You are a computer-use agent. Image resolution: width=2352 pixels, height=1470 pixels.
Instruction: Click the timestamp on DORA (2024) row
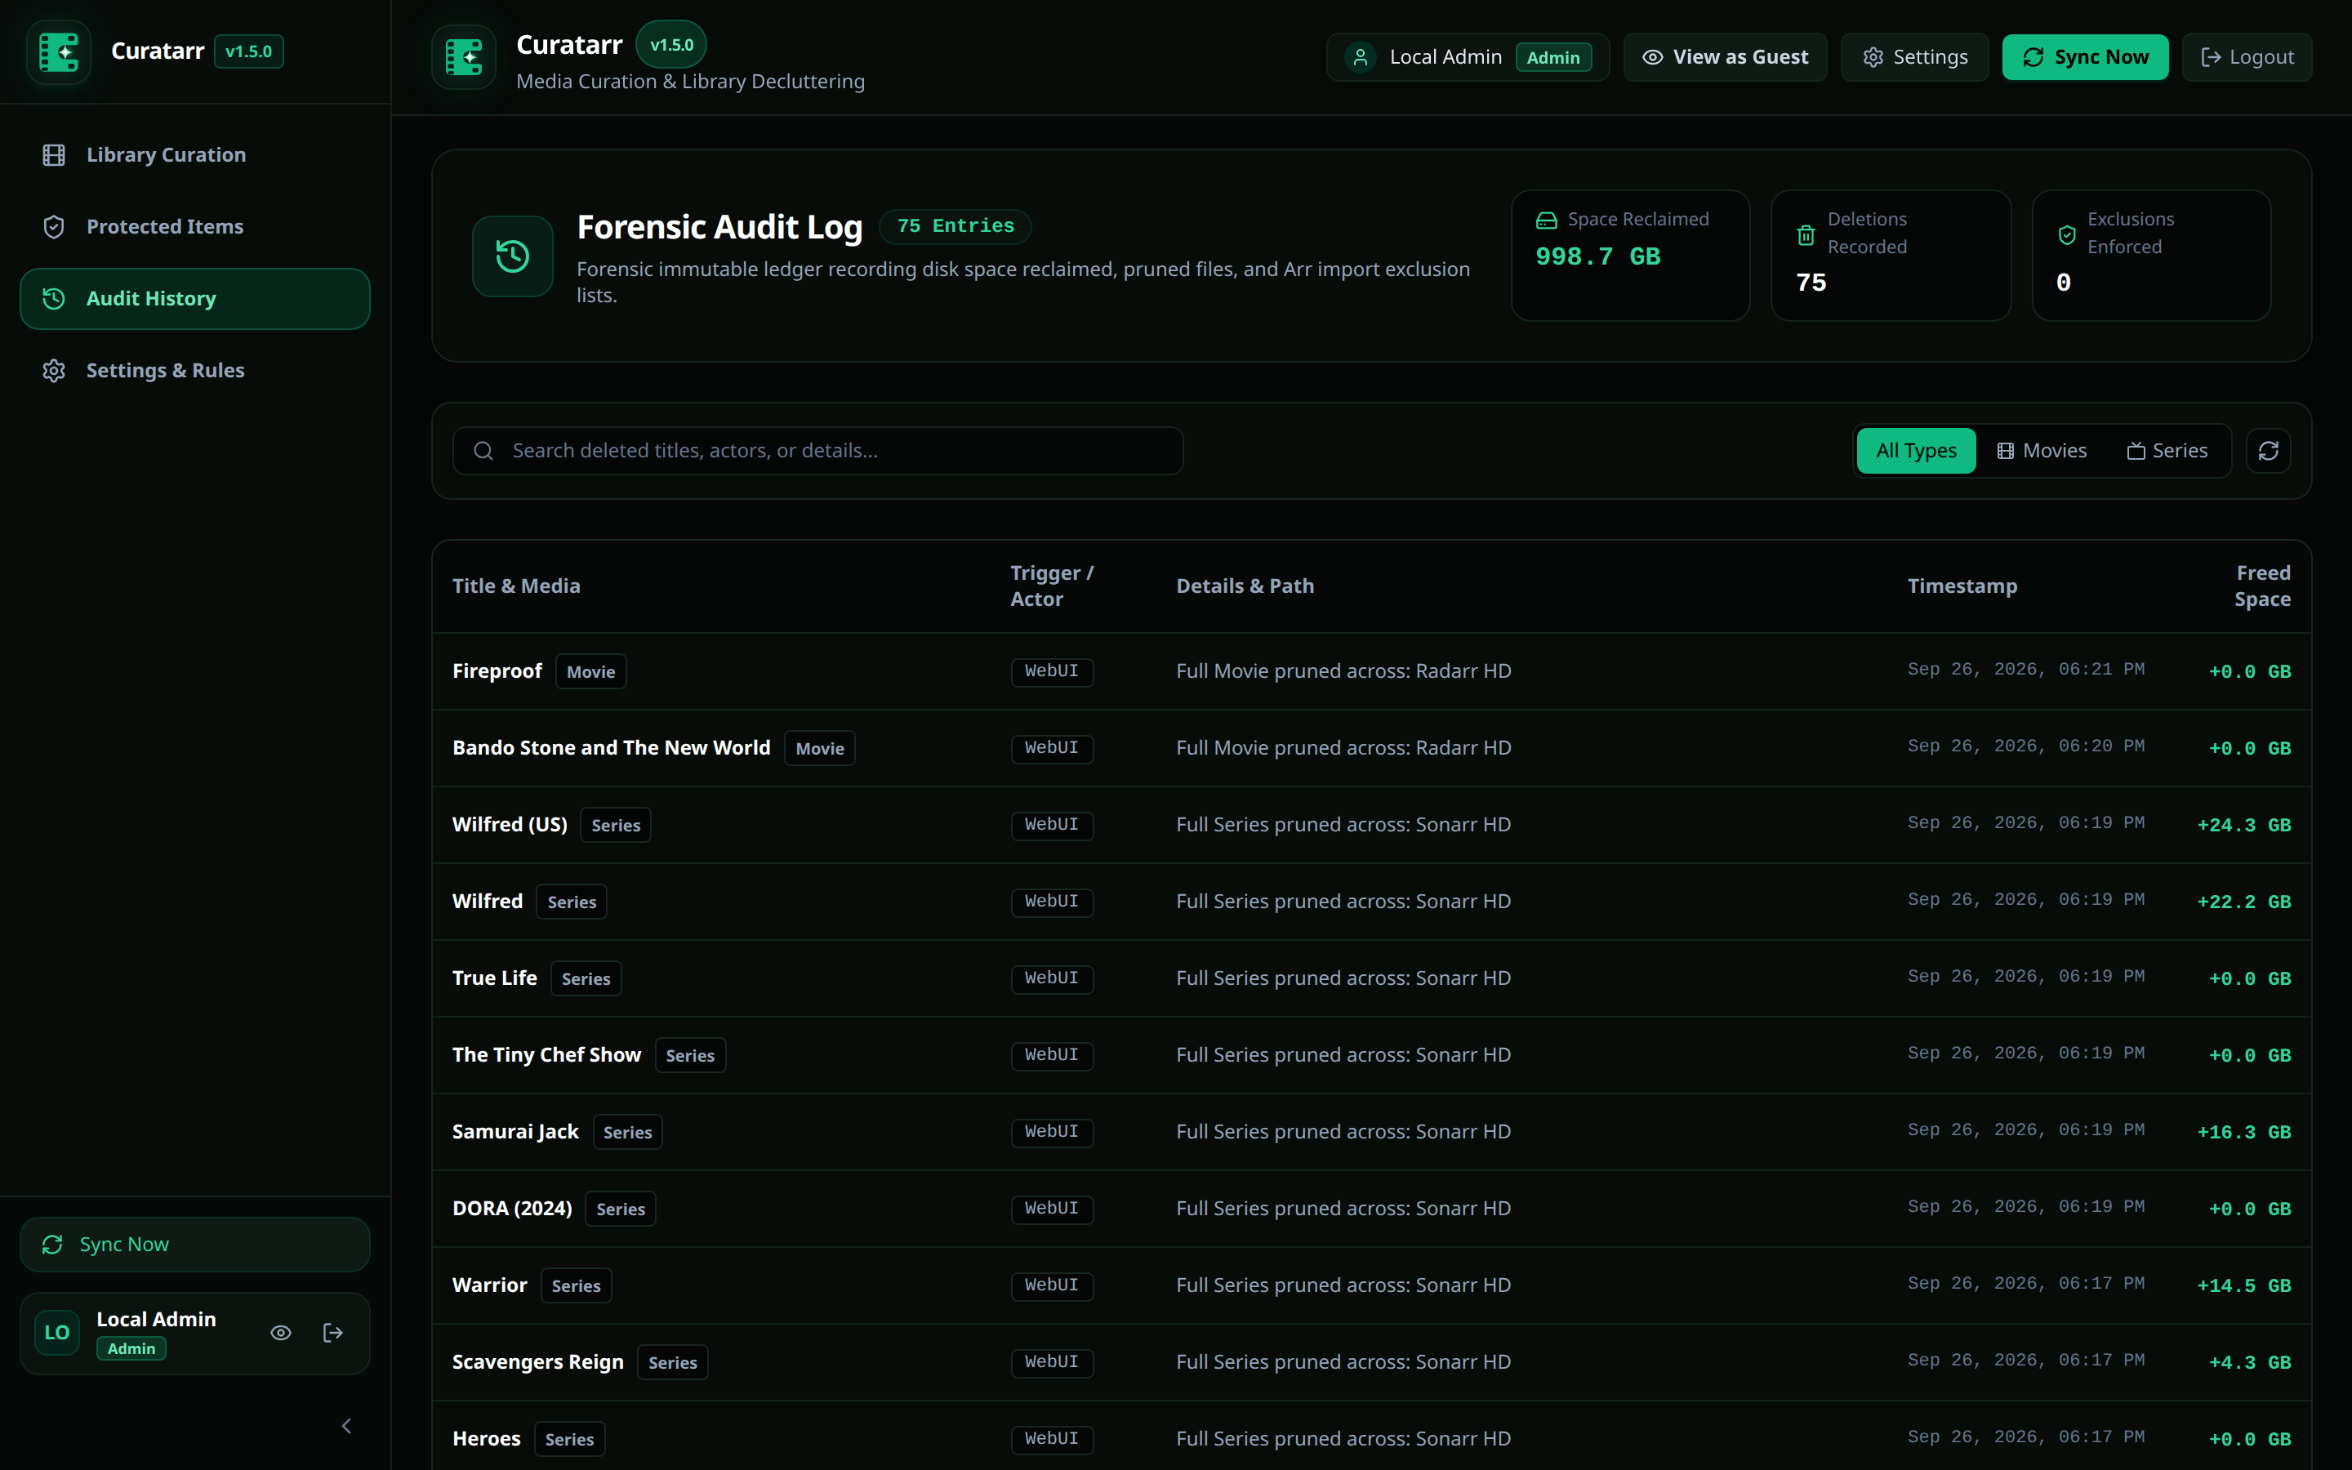click(2025, 1206)
